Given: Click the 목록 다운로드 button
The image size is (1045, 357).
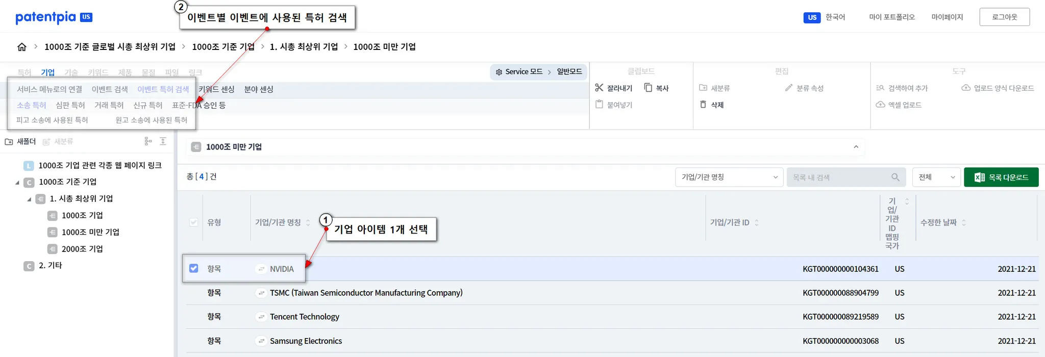Looking at the screenshot, I should 1001,177.
